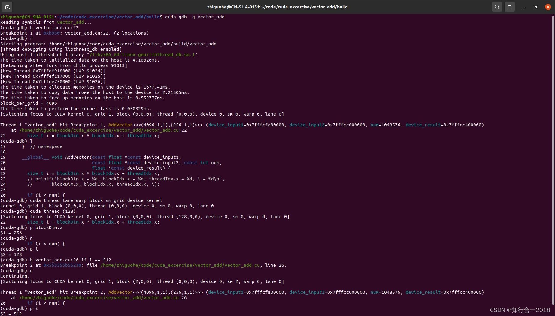Image resolution: width=555 pixels, height=316 pixels.
Task: Select the 0x555555b55230 breakpoint address
Action: [x=62, y=265]
